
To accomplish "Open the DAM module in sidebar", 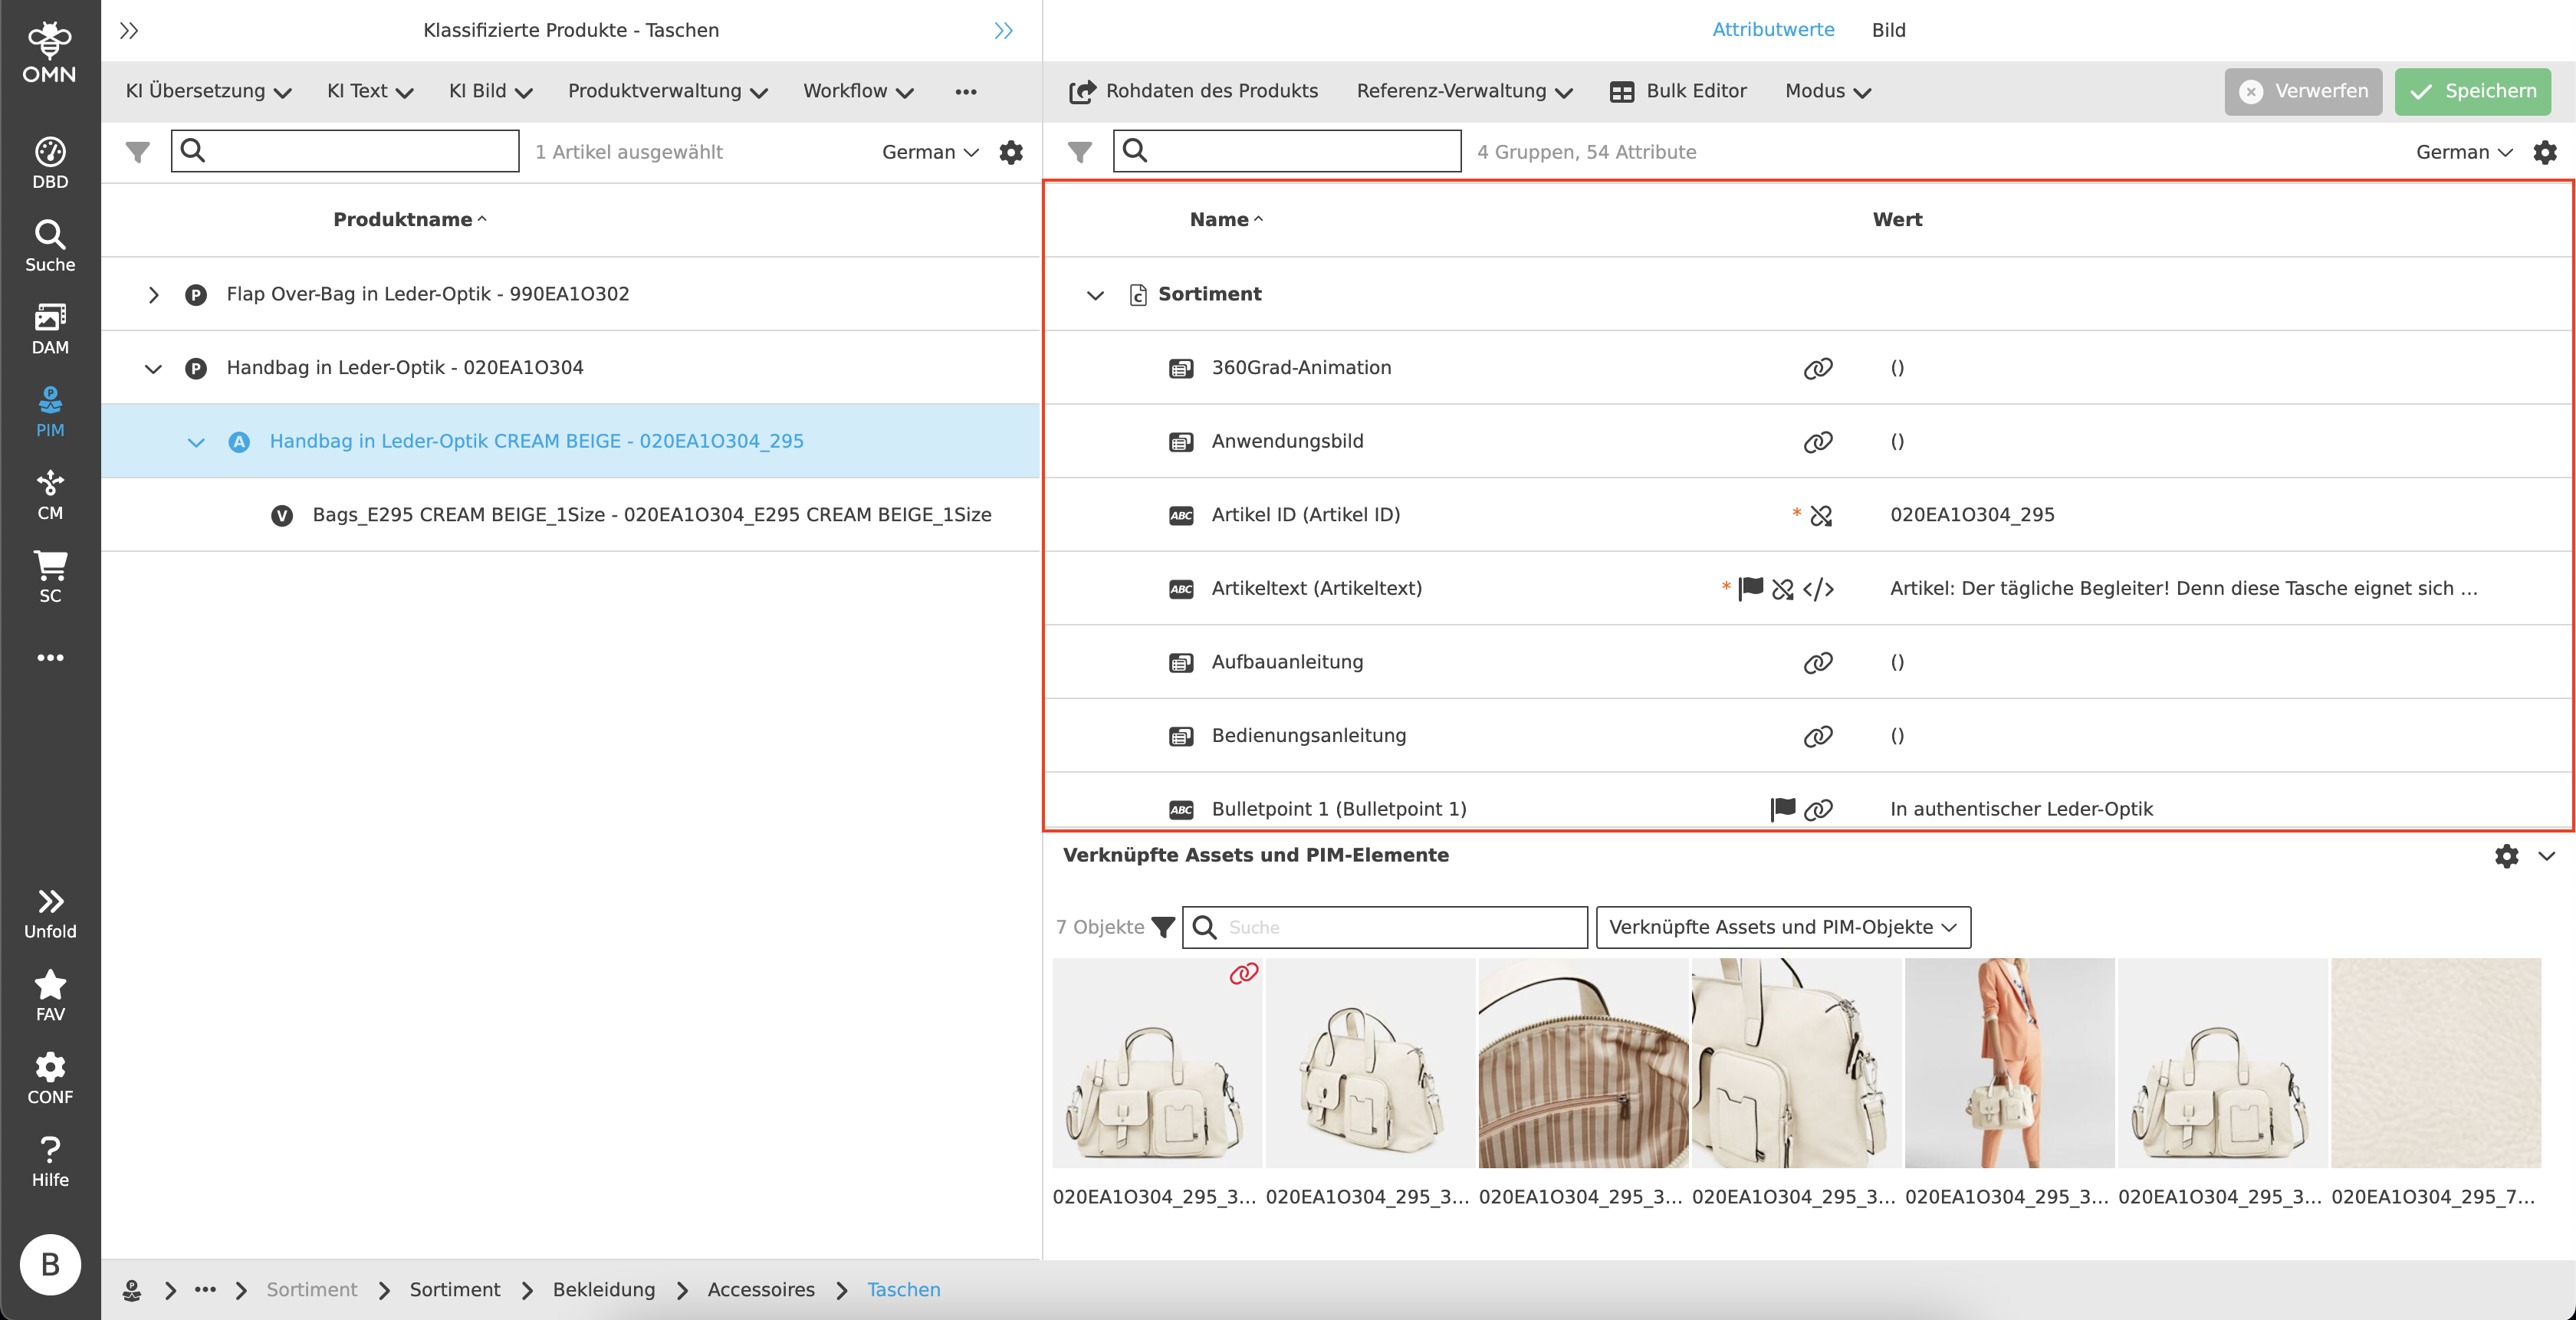I will click(x=50, y=329).
